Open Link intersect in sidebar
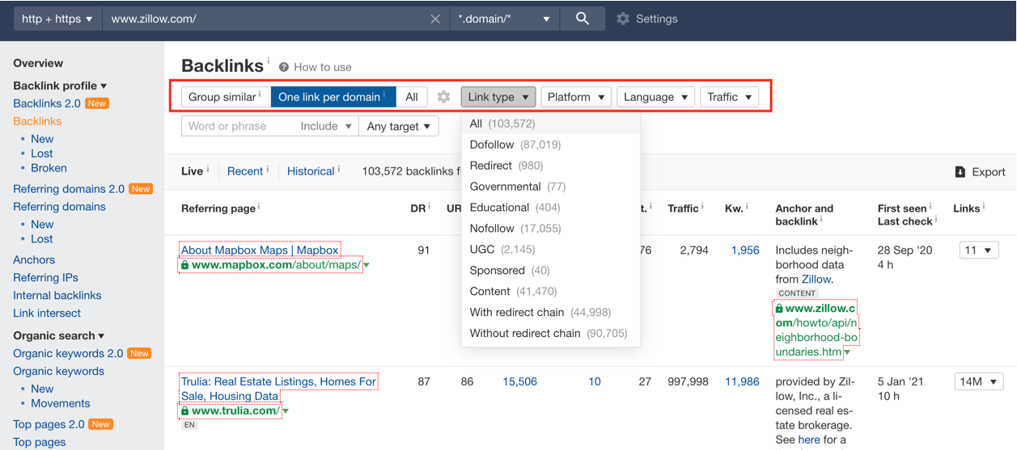 click(x=47, y=313)
